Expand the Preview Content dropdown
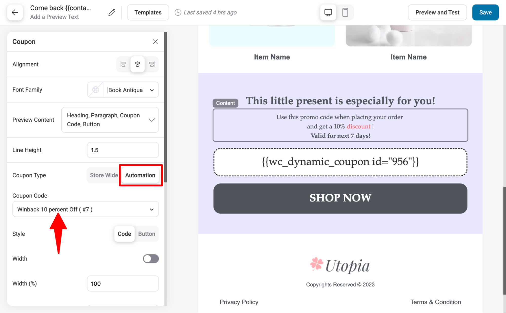Viewport: 506px width, 313px height. coord(152,120)
